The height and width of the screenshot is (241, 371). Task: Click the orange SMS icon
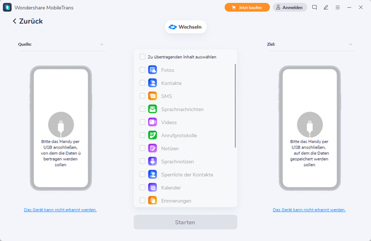click(153, 96)
